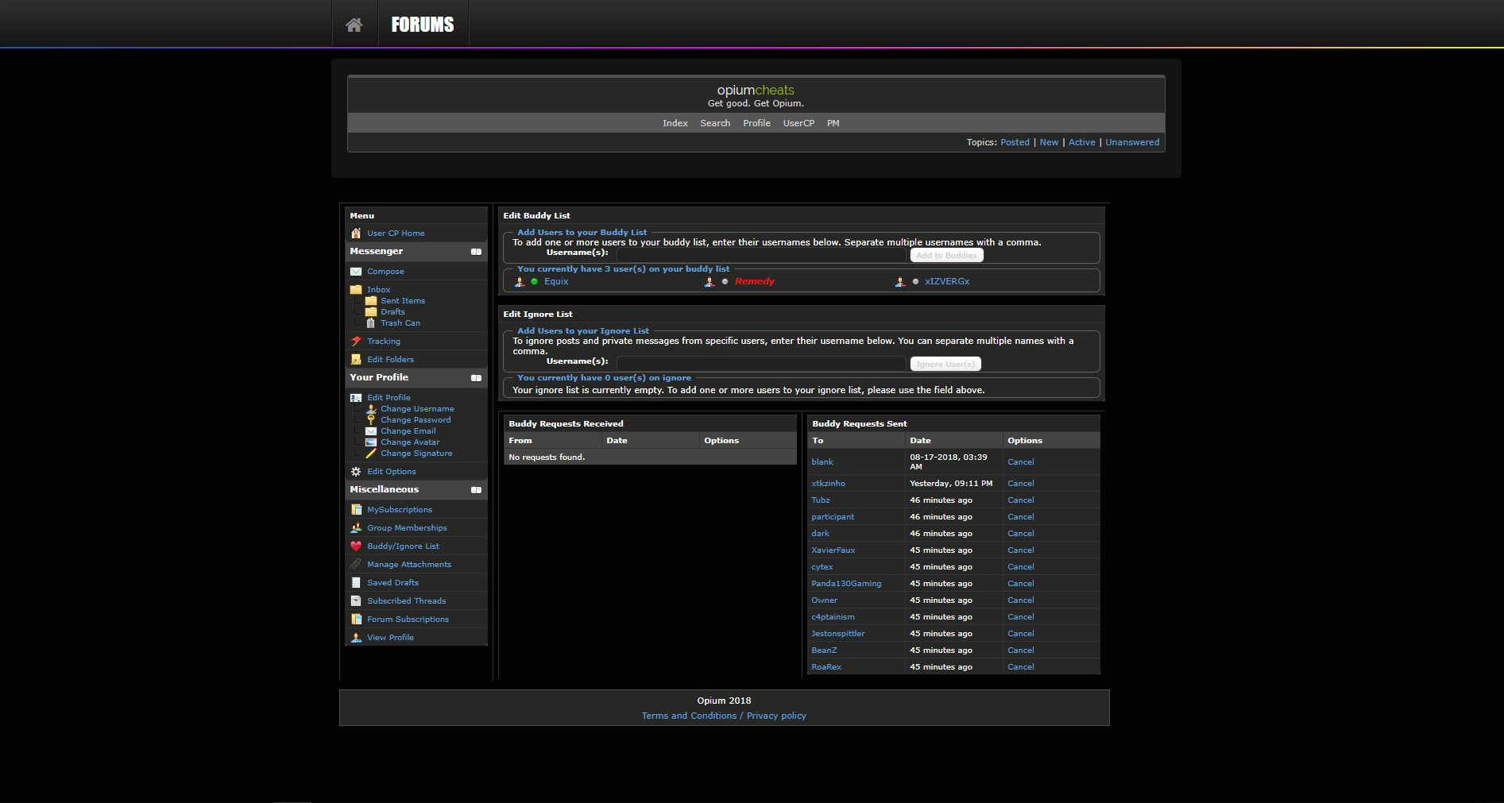The image size is (1504, 803).
Task: Click the buddy icon next to Remedy
Action: [x=709, y=282]
